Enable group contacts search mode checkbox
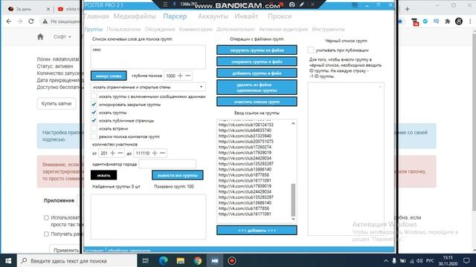 click(x=94, y=136)
